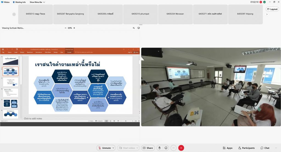Open video options arrow beside Start video
The width and height of the screenshot is (281, 152).
click(137, 148)
